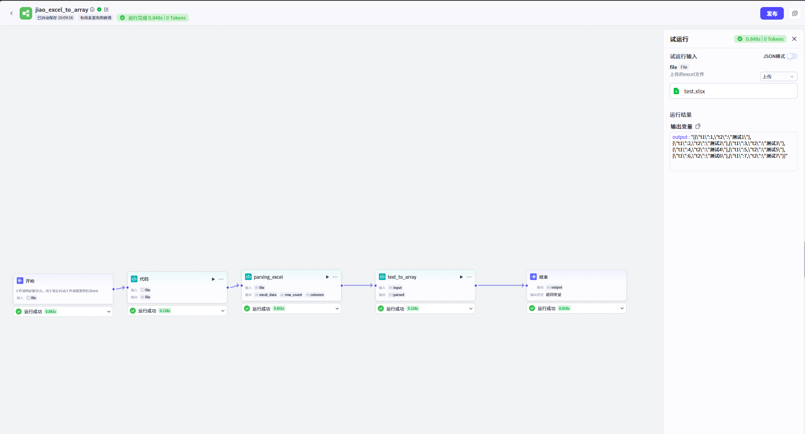
Task: Click the 运行完成 status badge in header
Action: click(153, 18)
